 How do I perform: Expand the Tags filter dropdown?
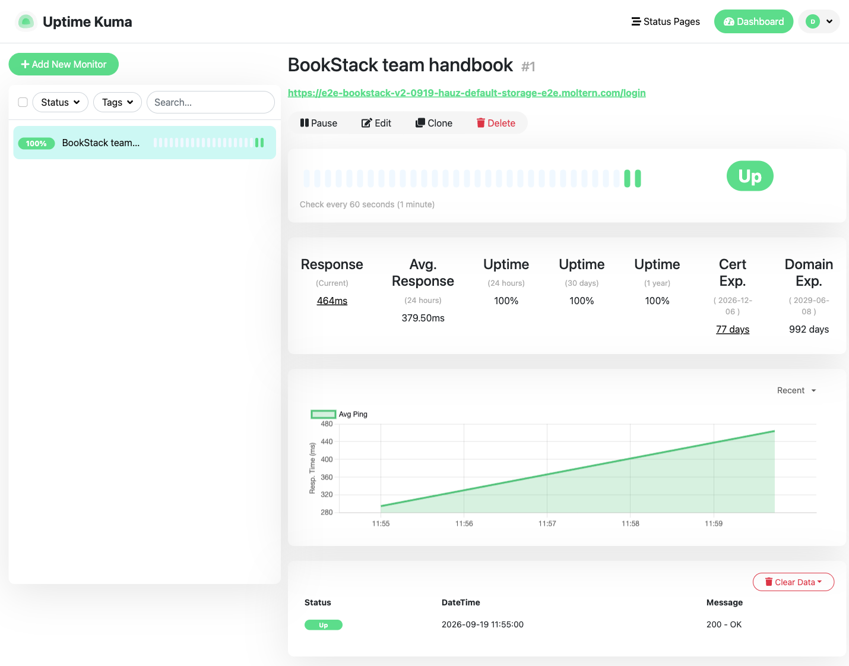pyautogui.click(x=118, y=102)
